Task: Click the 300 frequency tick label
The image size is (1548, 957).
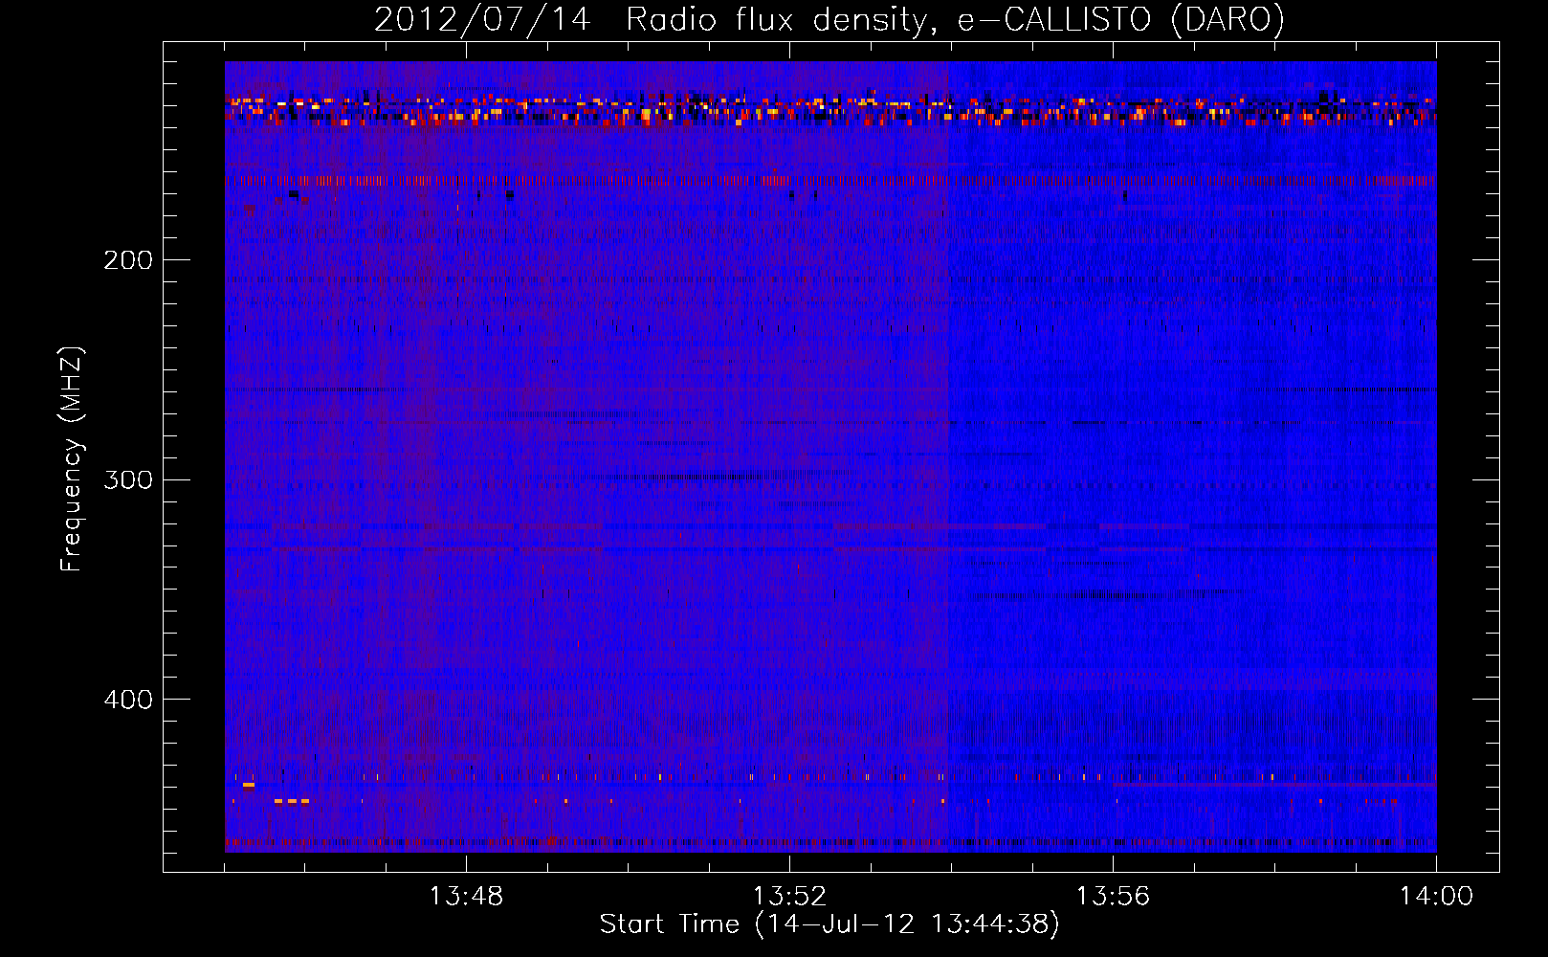Action: tap(128, 479)
